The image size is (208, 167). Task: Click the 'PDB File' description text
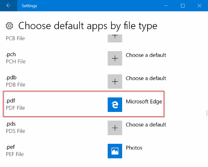coord(15,85)
